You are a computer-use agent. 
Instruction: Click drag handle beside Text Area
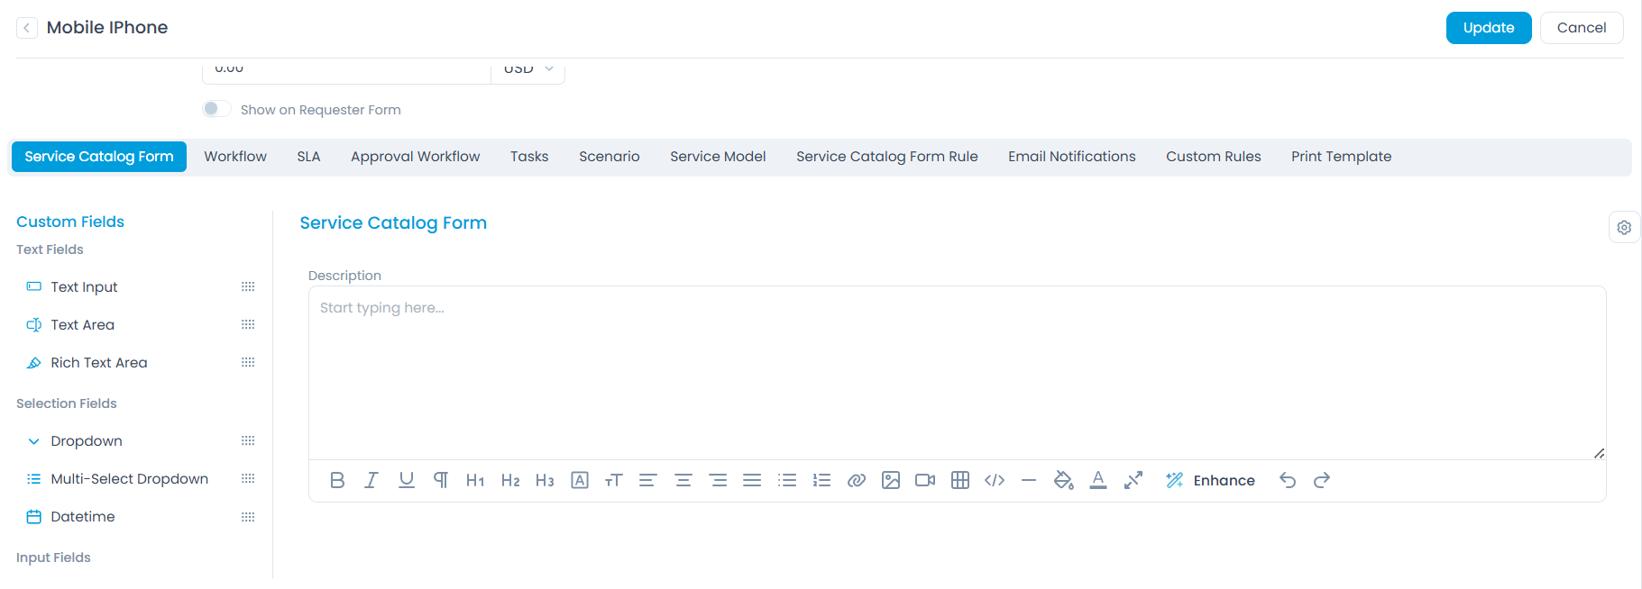click(248, 325)
